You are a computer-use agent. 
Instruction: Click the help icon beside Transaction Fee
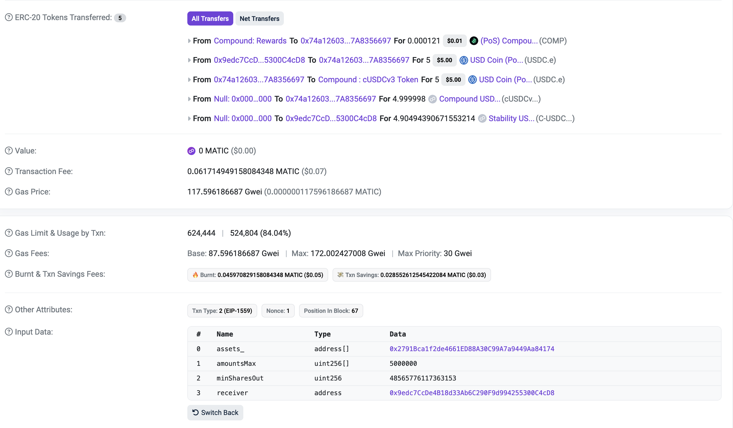point(9,171)
